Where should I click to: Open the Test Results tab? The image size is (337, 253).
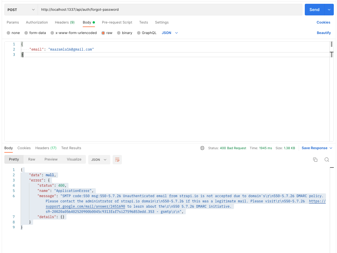71,148
